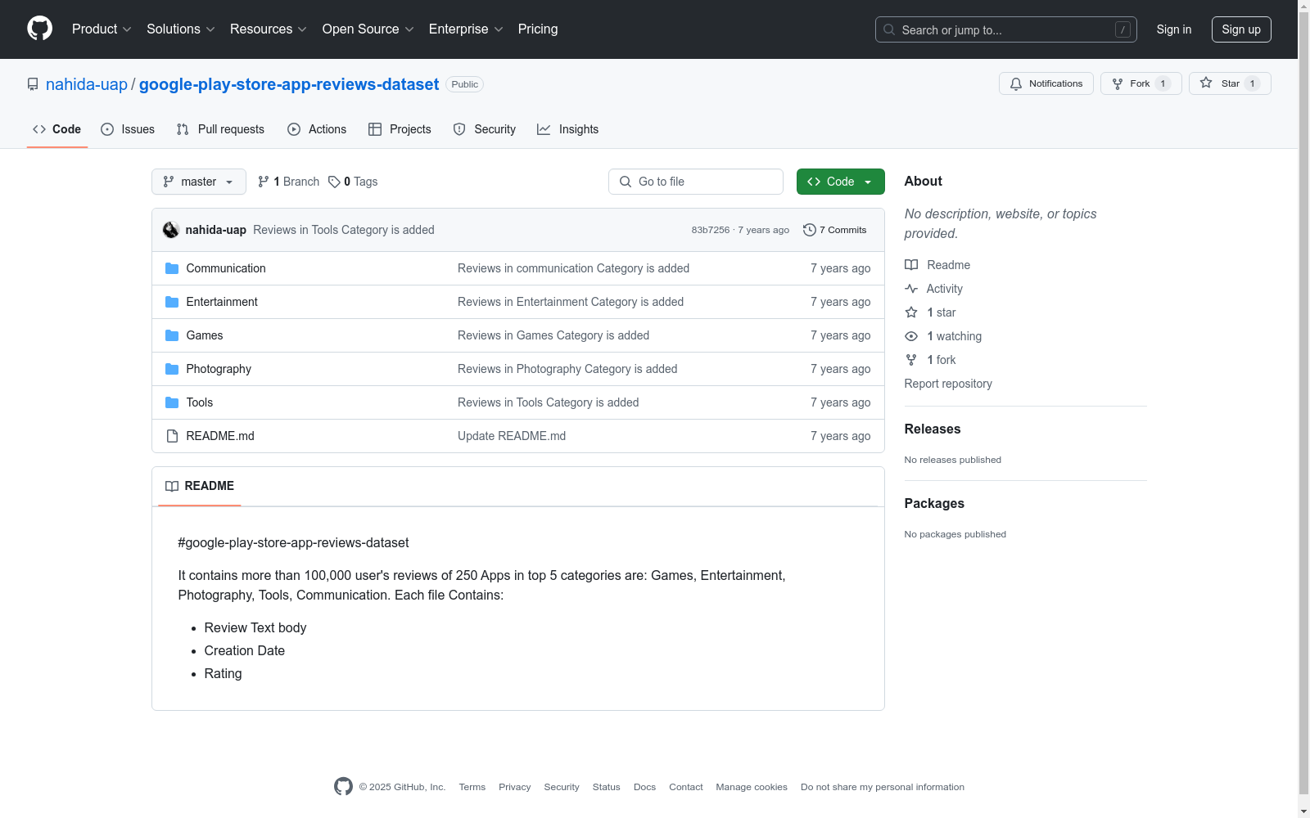The height and width of the screenshot is (818, 1310).
Task: Expand the Solutions menu
Action: pos(181,29)
